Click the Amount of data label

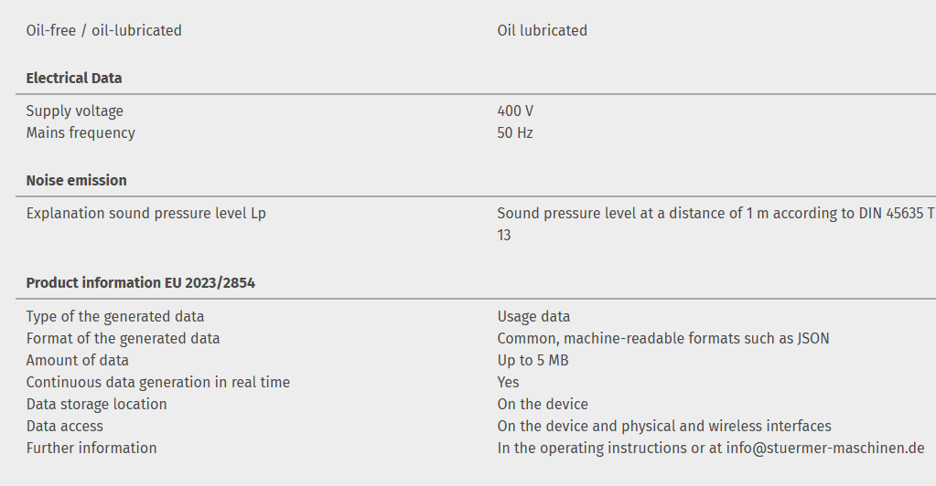(77, 361)
